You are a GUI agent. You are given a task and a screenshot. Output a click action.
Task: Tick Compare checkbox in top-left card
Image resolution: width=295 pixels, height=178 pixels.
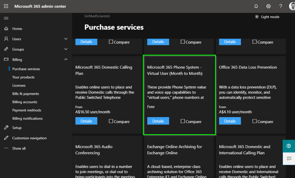(x=111, y=42)
